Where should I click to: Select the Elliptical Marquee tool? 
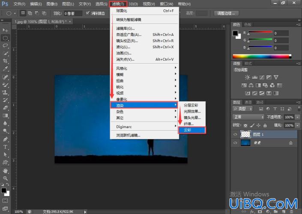tap(5, 38)
